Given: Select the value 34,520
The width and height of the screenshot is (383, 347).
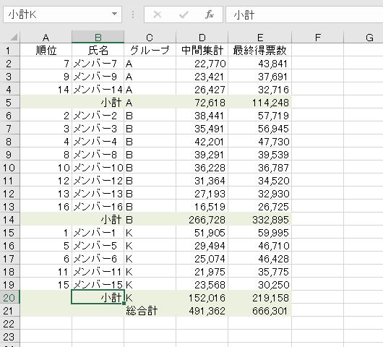Looking at the screenshot, I should pos(259,181).
